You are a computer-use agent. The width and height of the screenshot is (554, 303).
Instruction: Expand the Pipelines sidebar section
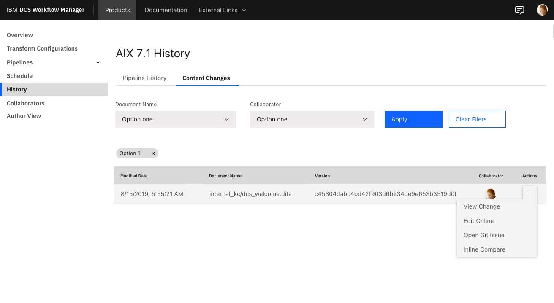point(98,62)
